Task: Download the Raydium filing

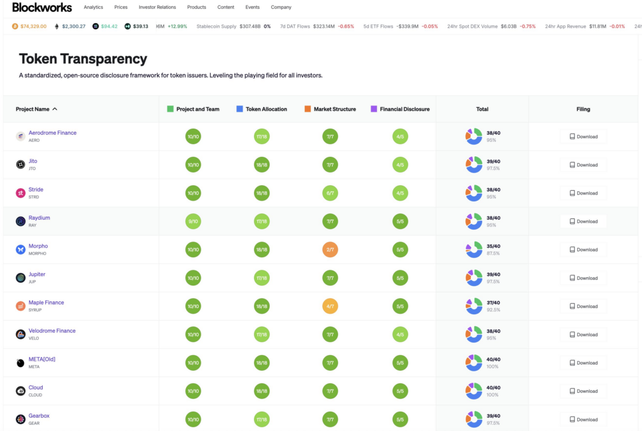Action: (x=583, y=221)
